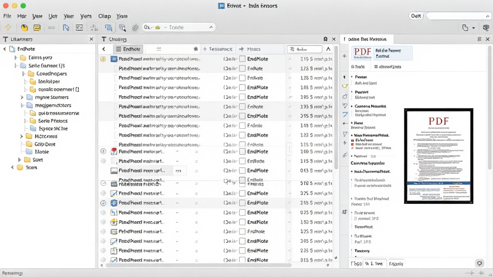Screen dimensions: 493x277
Task: Click the '+ Teoshnes' button
Action: pos(218,49)
